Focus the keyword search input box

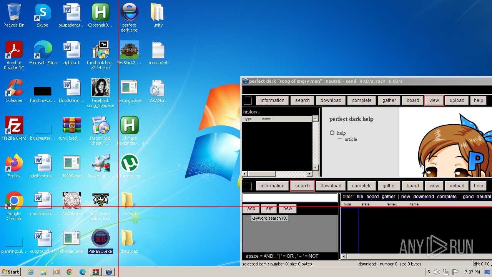[290, 198]
